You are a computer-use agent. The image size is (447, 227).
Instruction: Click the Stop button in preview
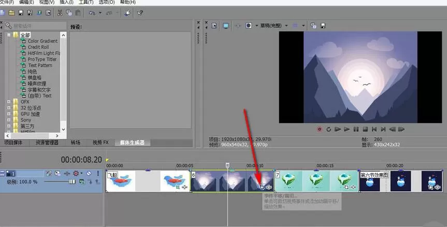365,129
